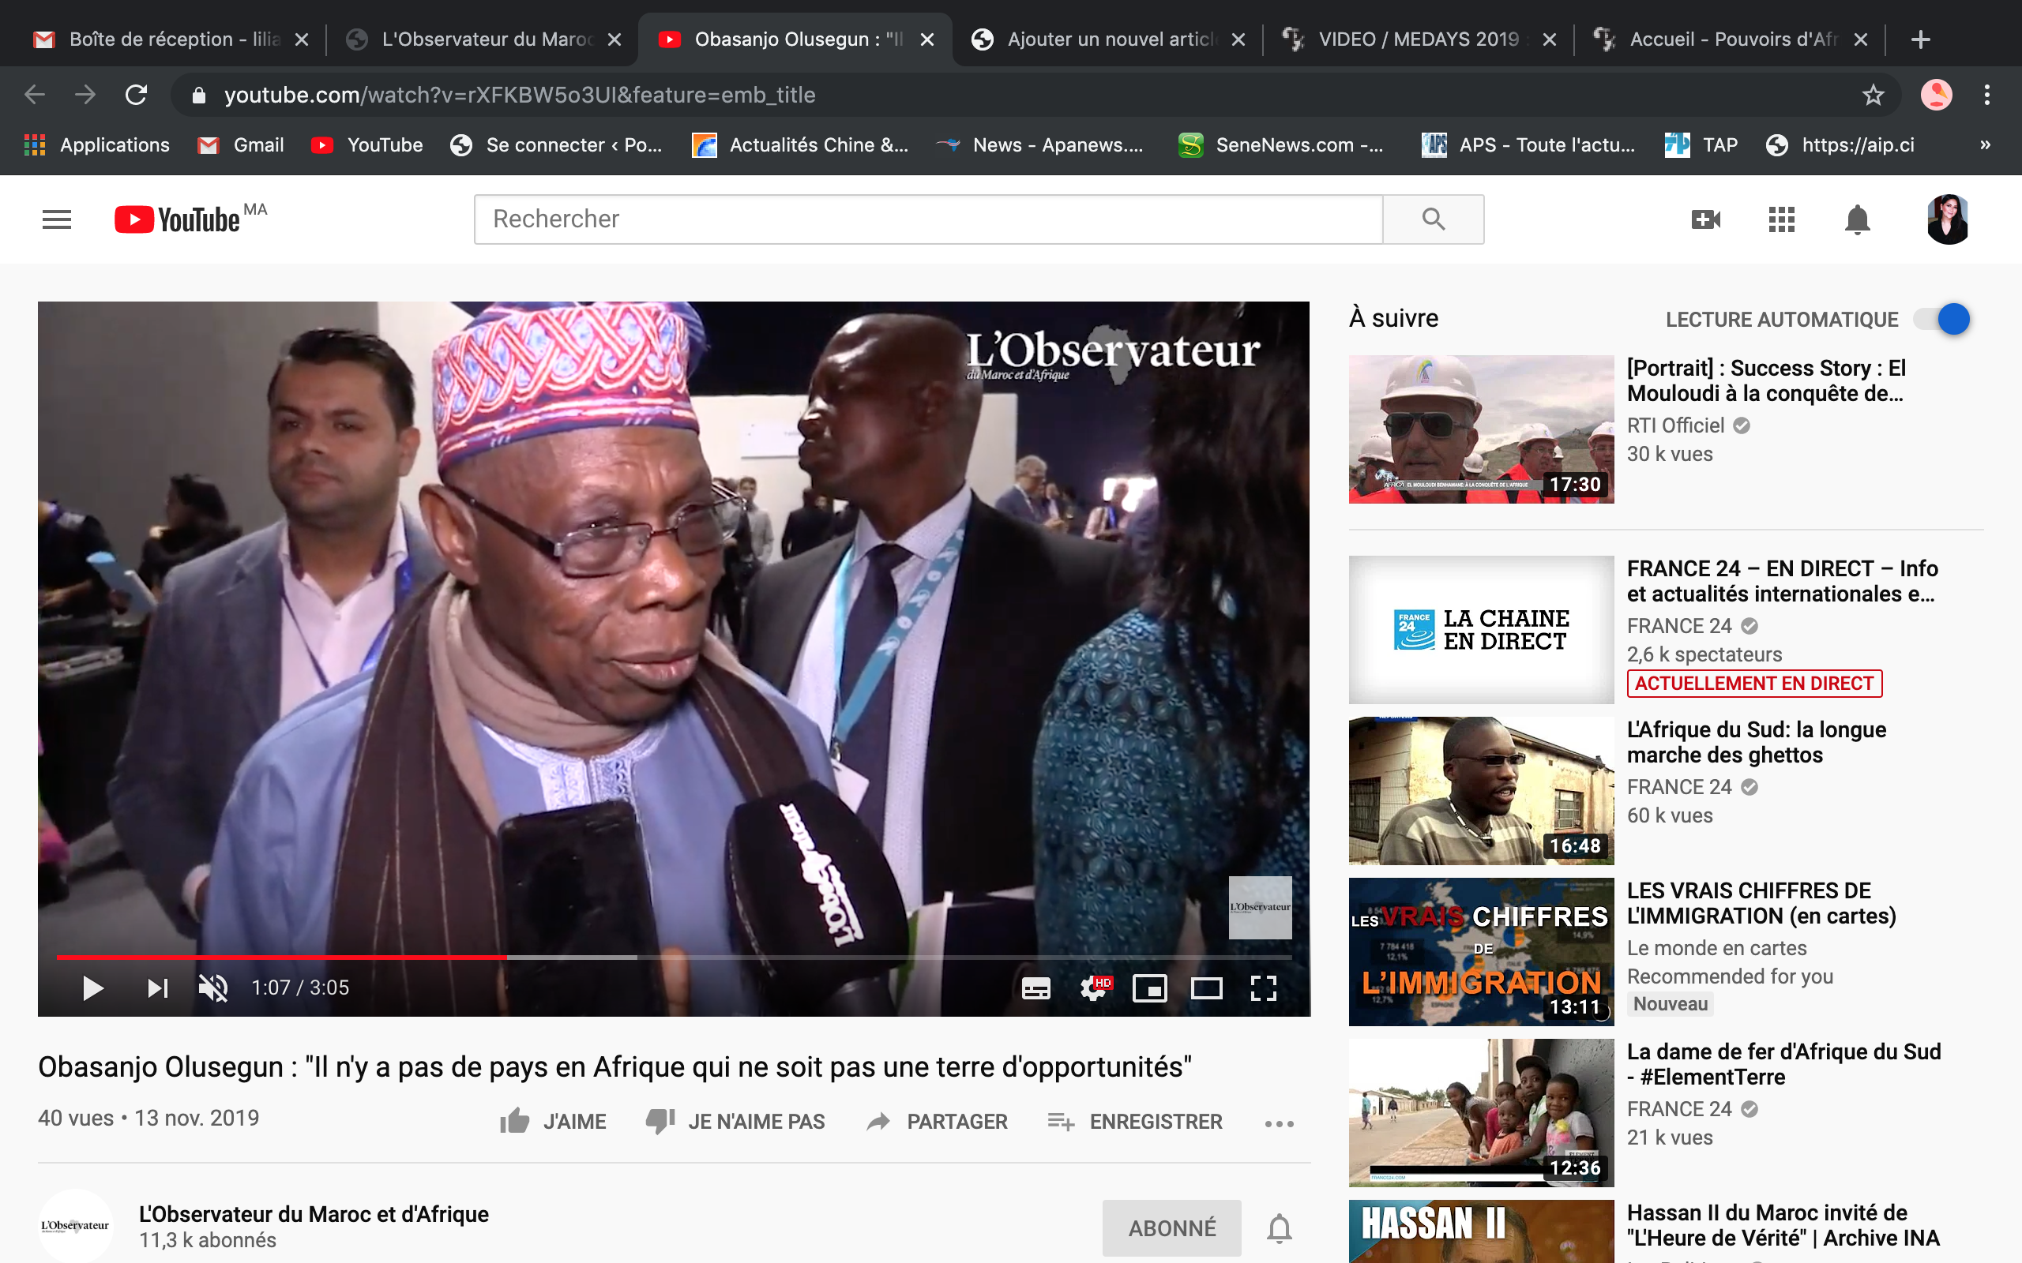This screenshot has height=1263, width=2022.
Task: Open the Chrome profile avatar
Action: pos(1936,95)
